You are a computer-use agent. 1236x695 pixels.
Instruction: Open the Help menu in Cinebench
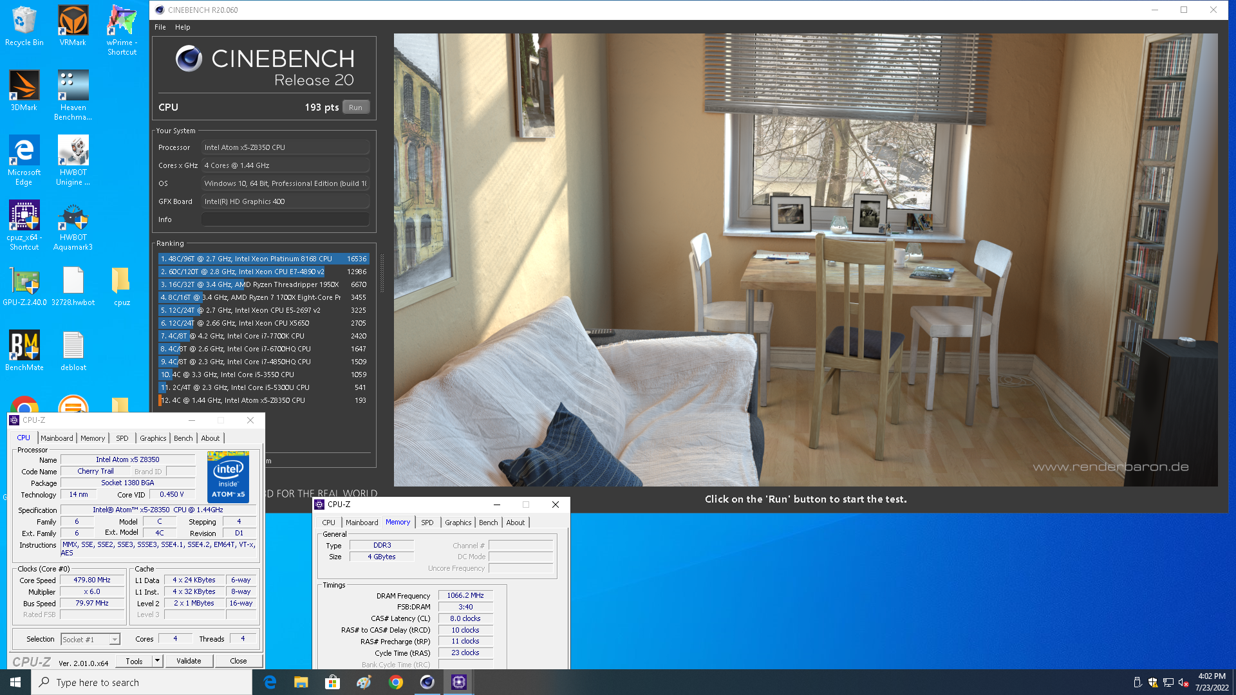click(x=183, y=27)
